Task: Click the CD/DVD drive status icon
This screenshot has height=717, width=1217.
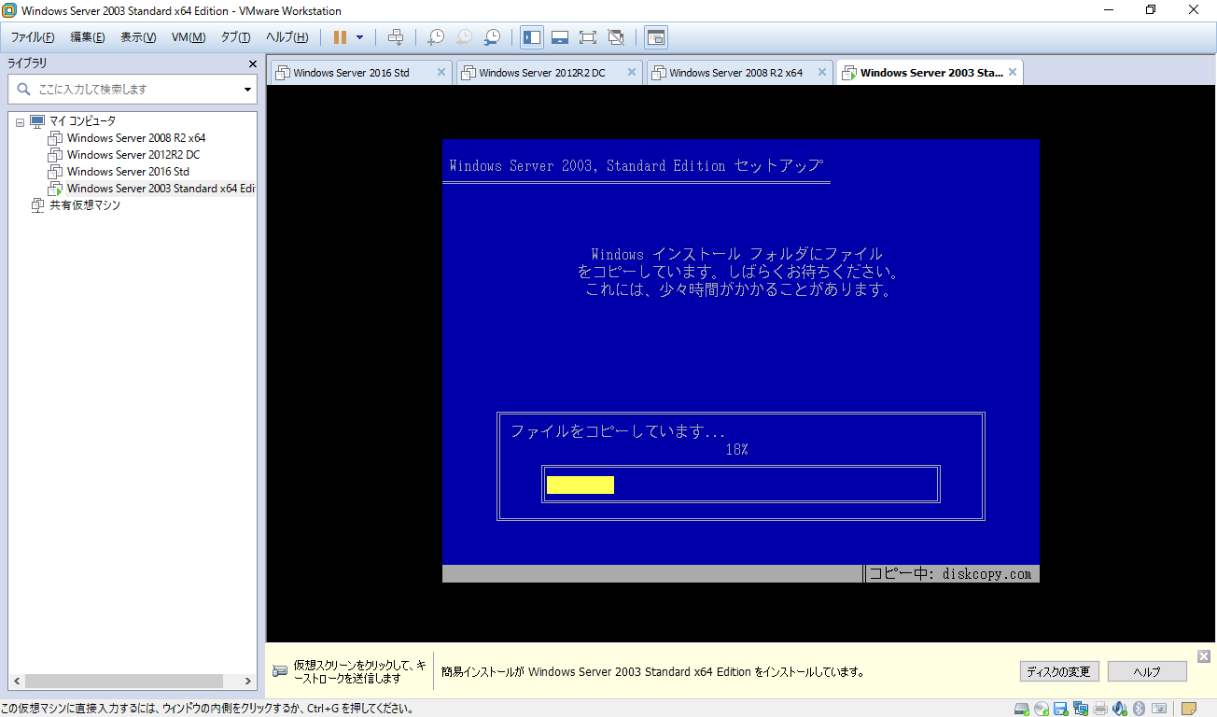Action: pos(1042,709)
